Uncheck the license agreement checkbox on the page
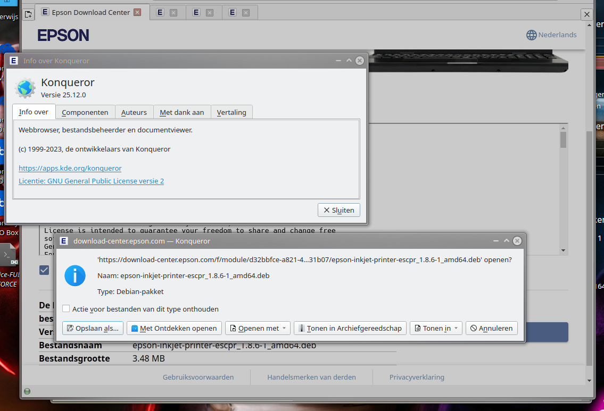Screen dimensions: 604x411 coord(45,270)
